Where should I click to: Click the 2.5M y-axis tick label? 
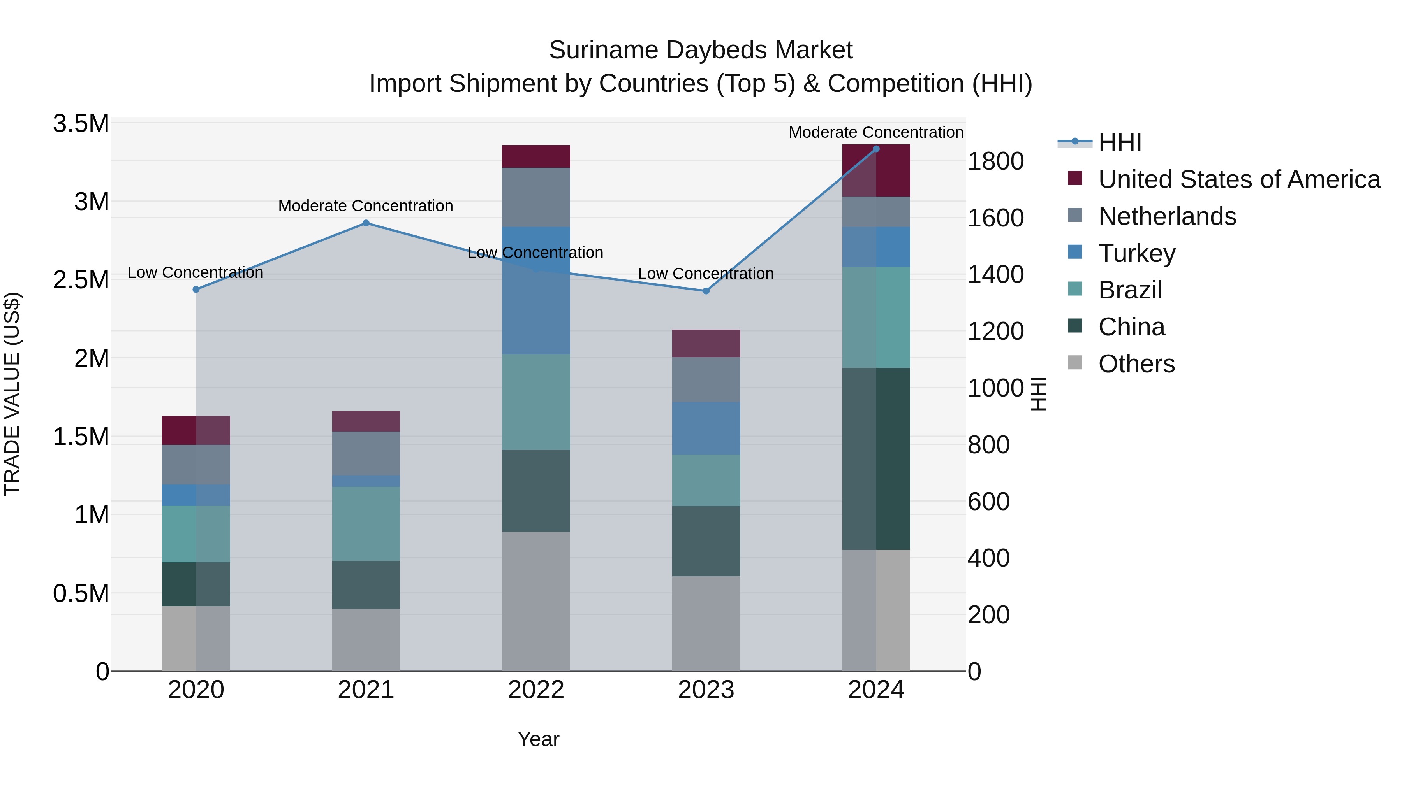(81, 280)
